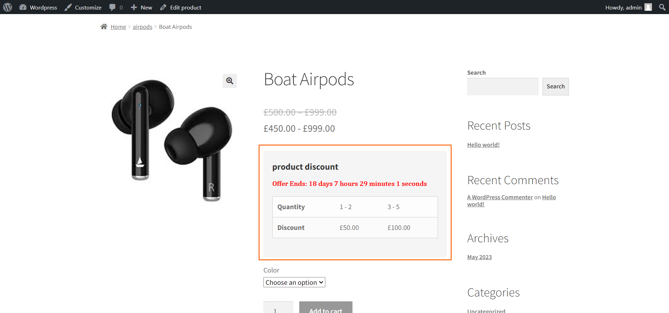The width and height of the screenshot is (669, 313).
Task: Select the struck-through £500.00 – £999.00 price
Action: (x=300, y=112)
